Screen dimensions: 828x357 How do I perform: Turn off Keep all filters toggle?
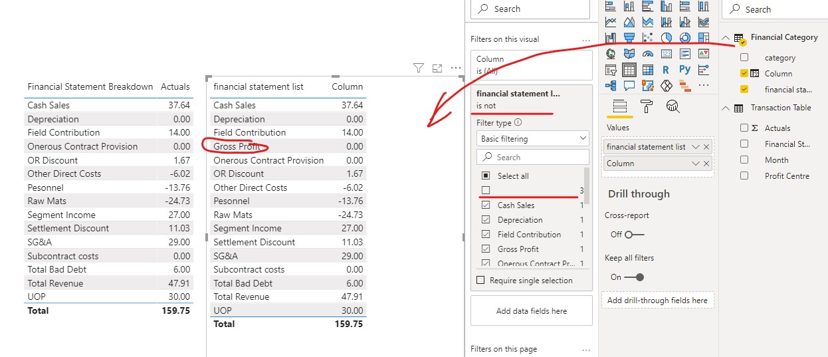click(634, 277)
